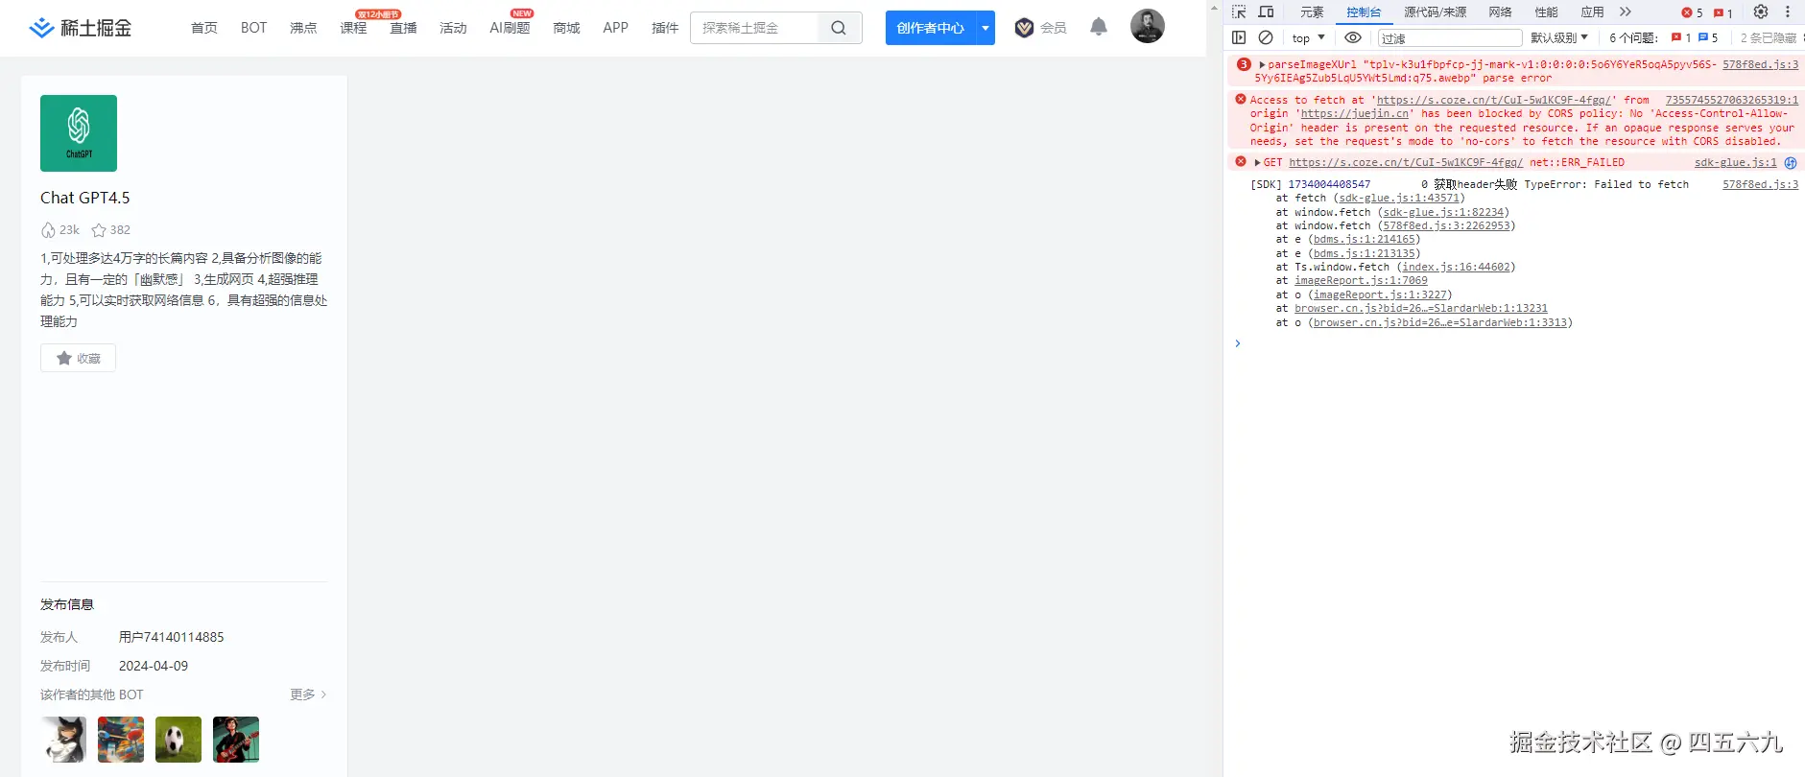Activate the DevTools inspect element picker
The width and height of the screenshot is (1805, 777).
[x=1239, y=12]
